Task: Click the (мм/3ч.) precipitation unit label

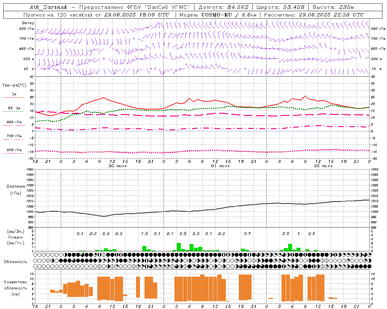Action: (15, 231)
